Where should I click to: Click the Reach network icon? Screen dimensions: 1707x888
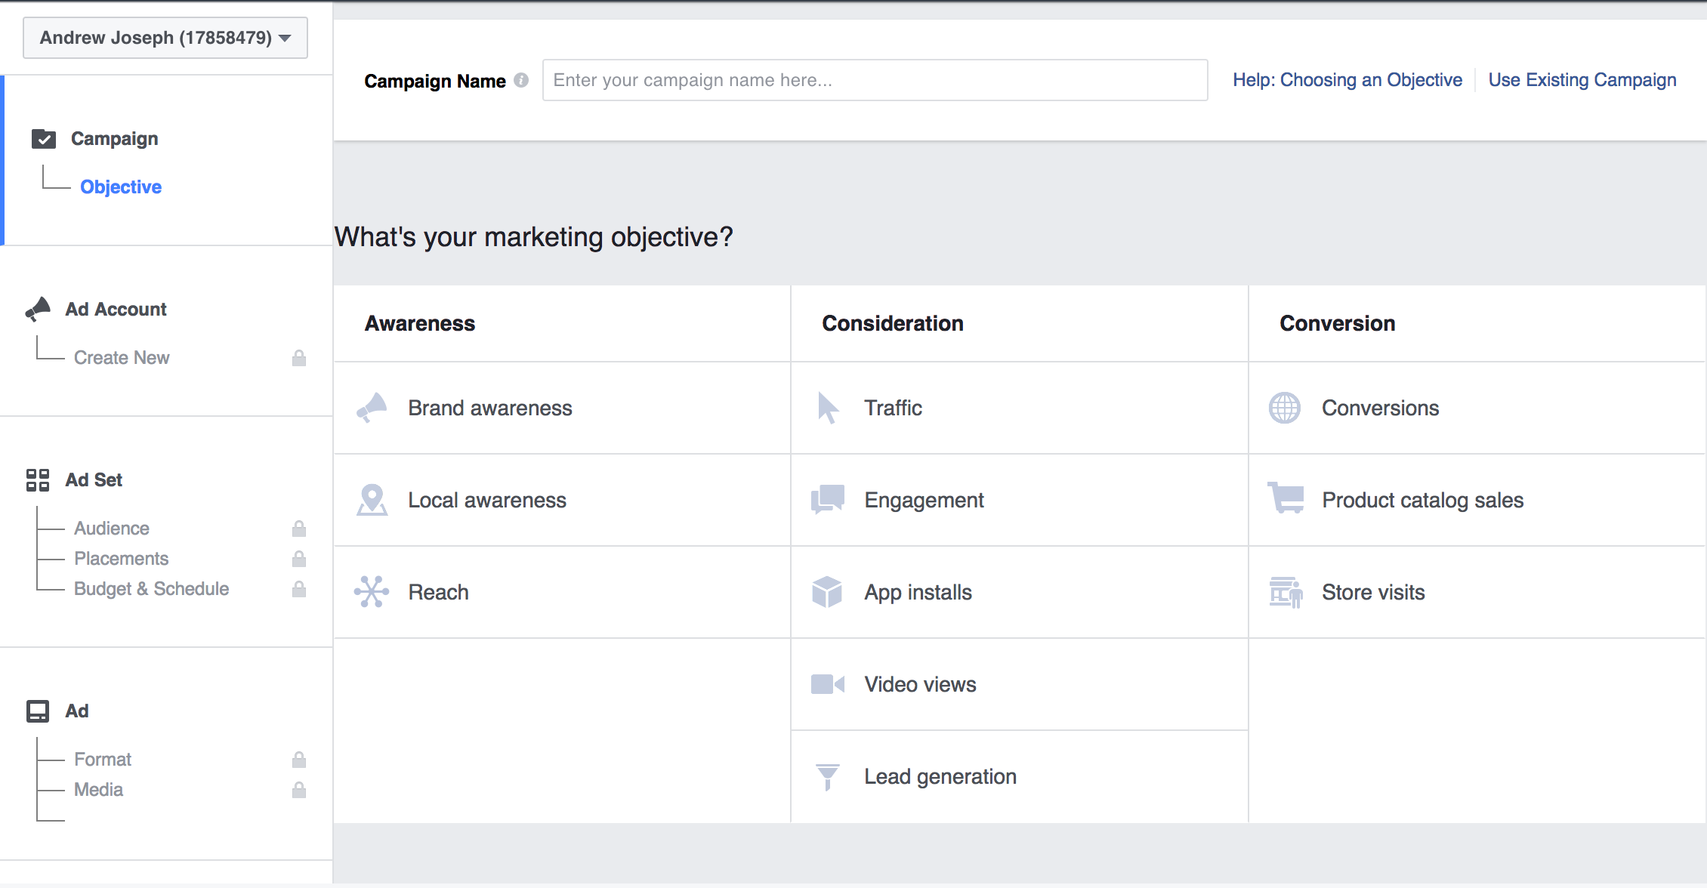[x=372, y=592]
